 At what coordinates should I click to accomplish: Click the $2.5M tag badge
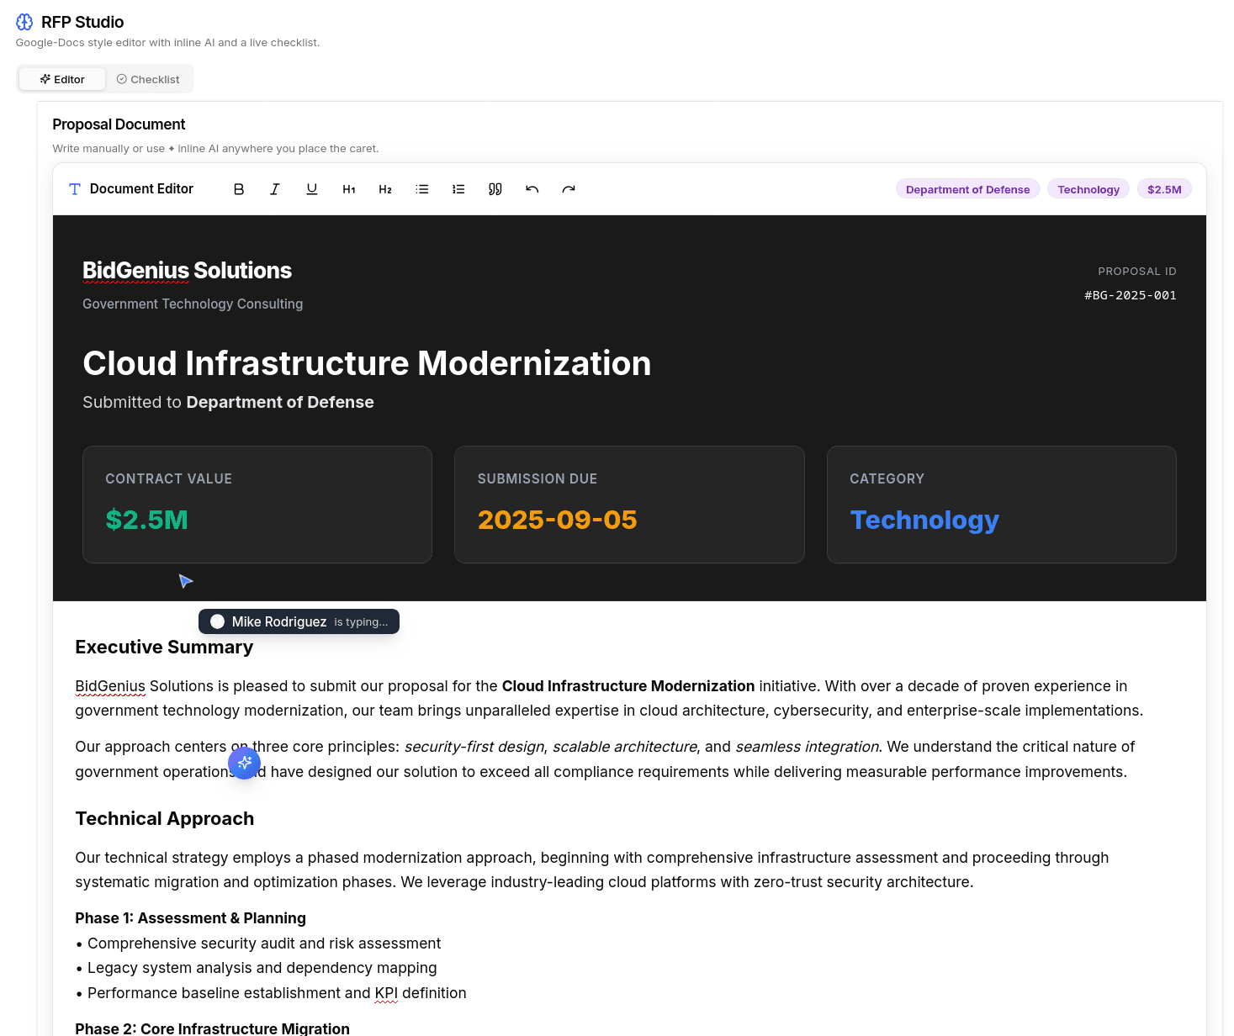pos(1163,189)
